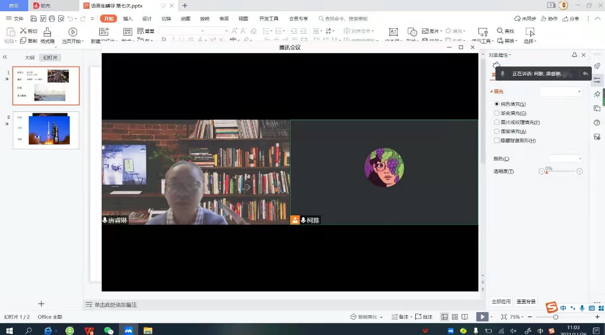The width and height of the screenshot is (605, 335).
Task: Start slideshow with status bar play button
Action: (482, 317)
